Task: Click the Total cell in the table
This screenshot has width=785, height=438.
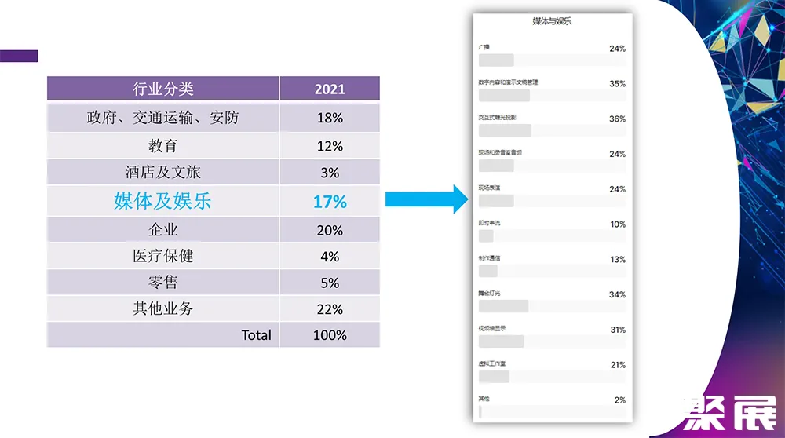Action: point(256,335)
